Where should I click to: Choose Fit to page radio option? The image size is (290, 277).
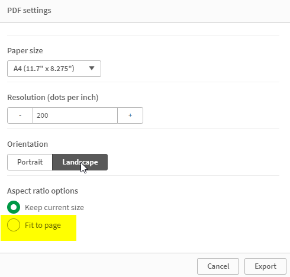14,225
